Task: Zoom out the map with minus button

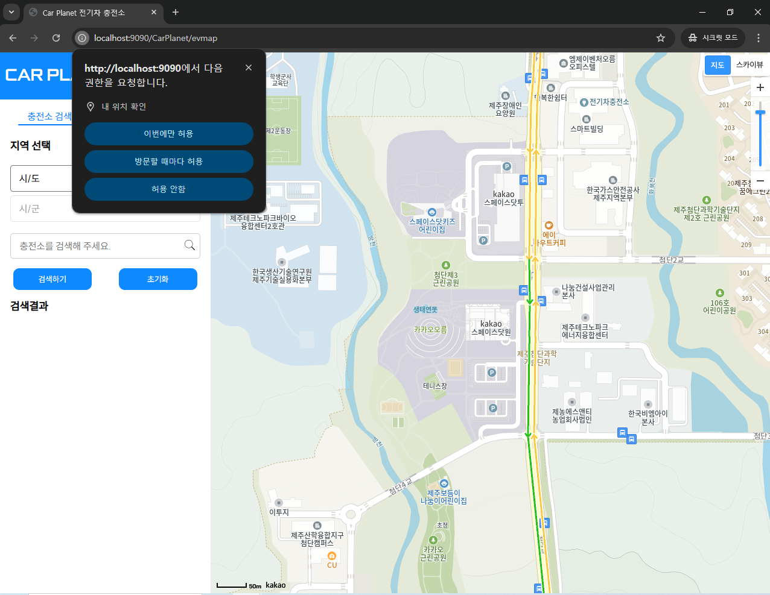Action: pyautogui.click(x=760, y=181)
